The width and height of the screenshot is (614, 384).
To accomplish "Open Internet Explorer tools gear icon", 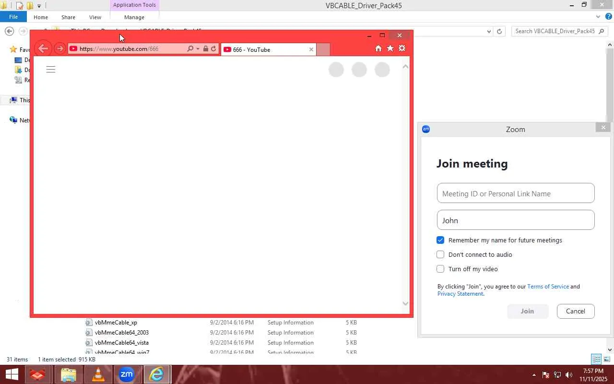I will [402, 48].
